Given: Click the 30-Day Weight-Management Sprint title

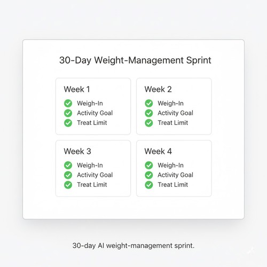Looking at the screenshot, I should pyautogui.click(x=135, y=60).
